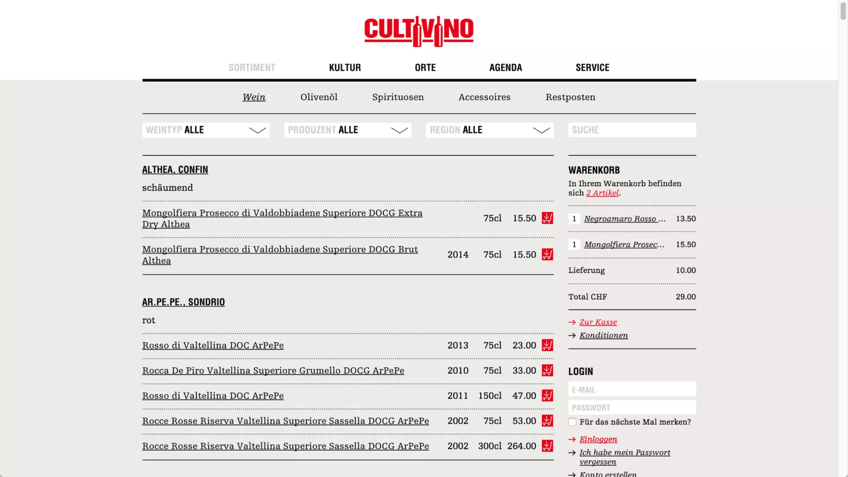This screenshot has width=848, height=477.
Task: Click the Cultivino logo
Action: [x=419, y=31]
